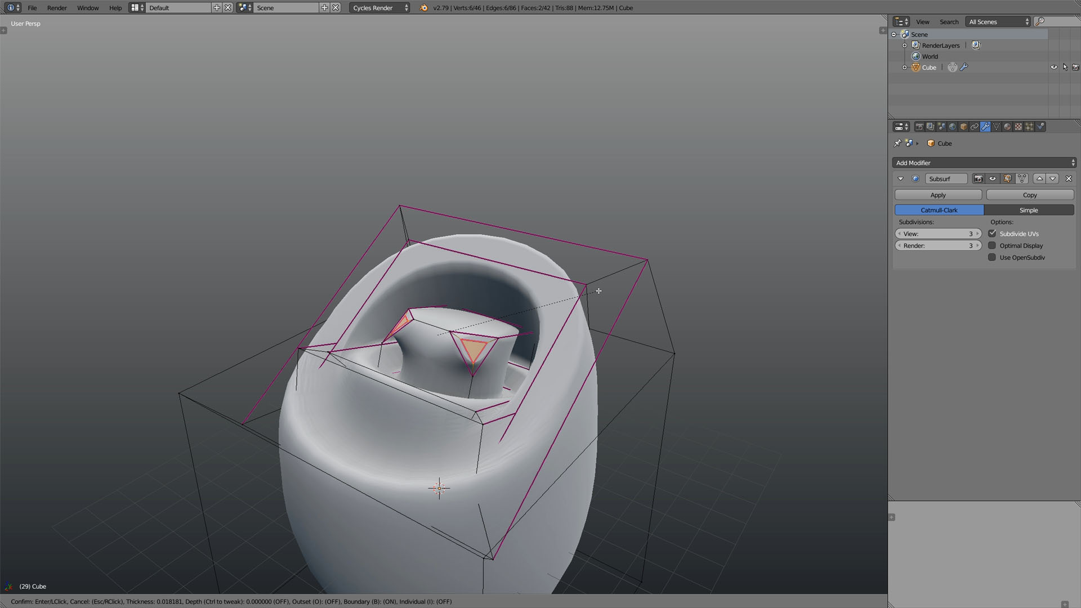Open the File menu
This screenshot has height=608, width=1081.
tap(32, 8)
